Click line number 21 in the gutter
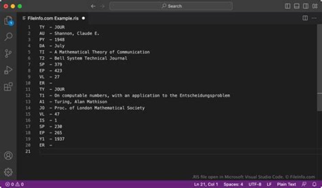This screenshot has width=322, height=188. tap(28, 151)
